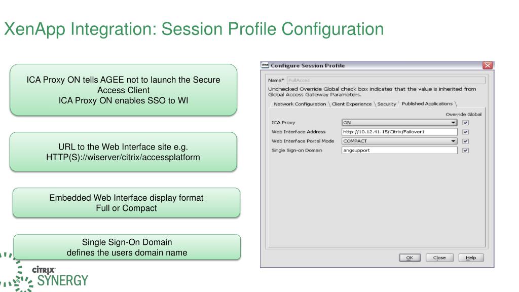Viewport: 519px width, 292px height.
Task: Click the Web Interface Portal Mode label
Action: coord(303,141)
